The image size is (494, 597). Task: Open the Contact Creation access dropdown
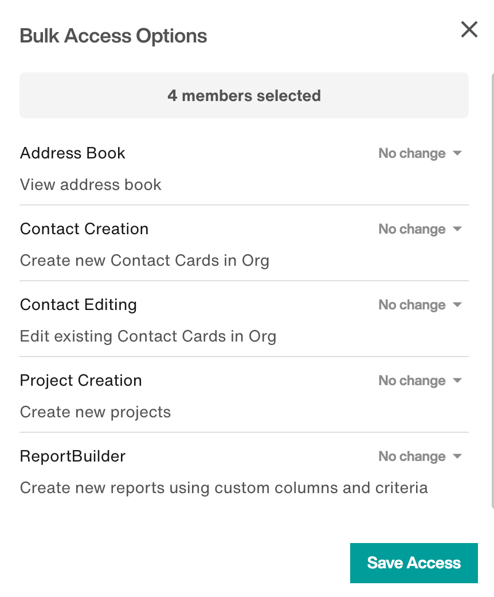click(420, 229)
